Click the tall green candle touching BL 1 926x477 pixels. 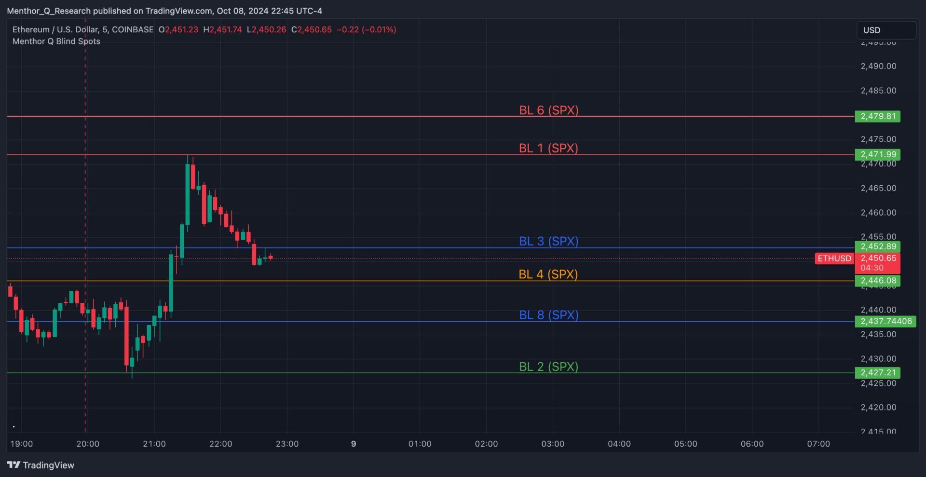(188, 194)
